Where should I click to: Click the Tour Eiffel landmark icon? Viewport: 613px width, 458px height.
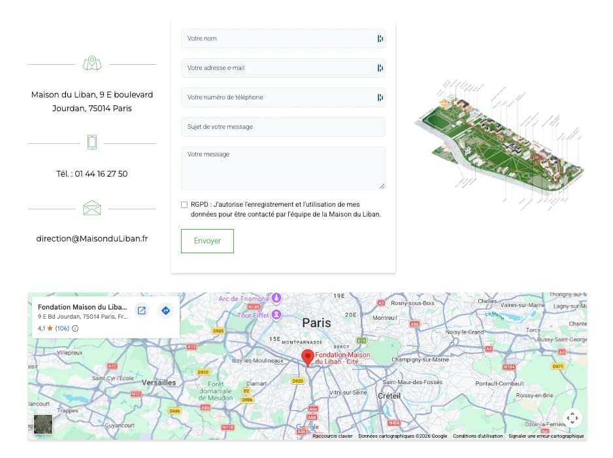276,315
